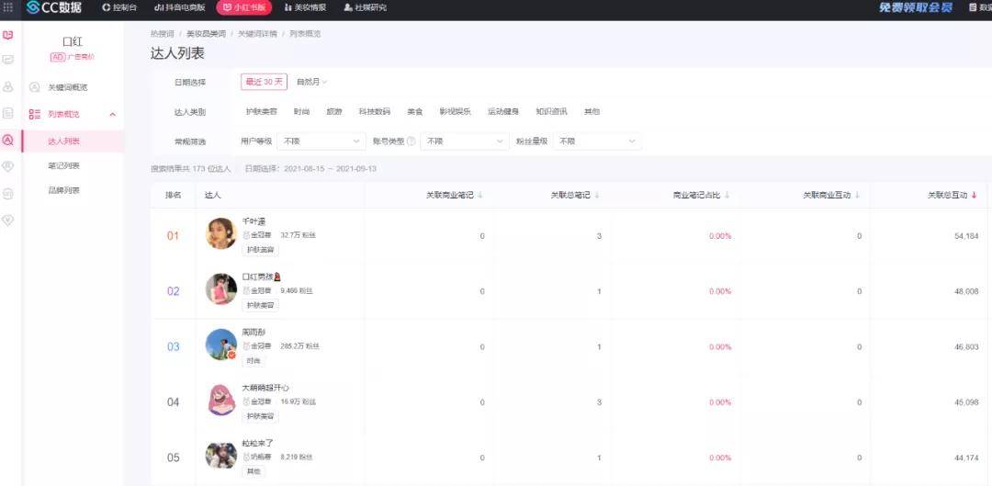Click 免费领取会员 banner link

tap(916, 7)
